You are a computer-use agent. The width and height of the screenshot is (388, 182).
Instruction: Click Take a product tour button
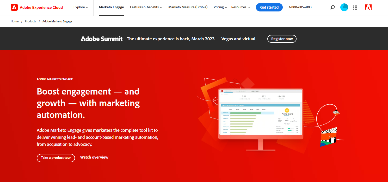[x=56, y=158]
